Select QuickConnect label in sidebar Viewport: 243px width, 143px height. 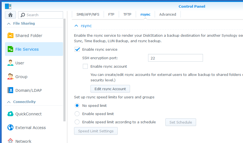(29, 114)
